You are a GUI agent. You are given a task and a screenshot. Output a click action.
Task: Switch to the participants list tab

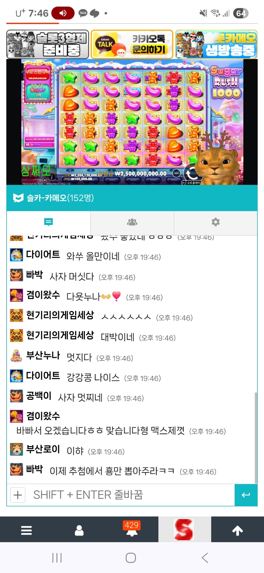tap(132, 222)
